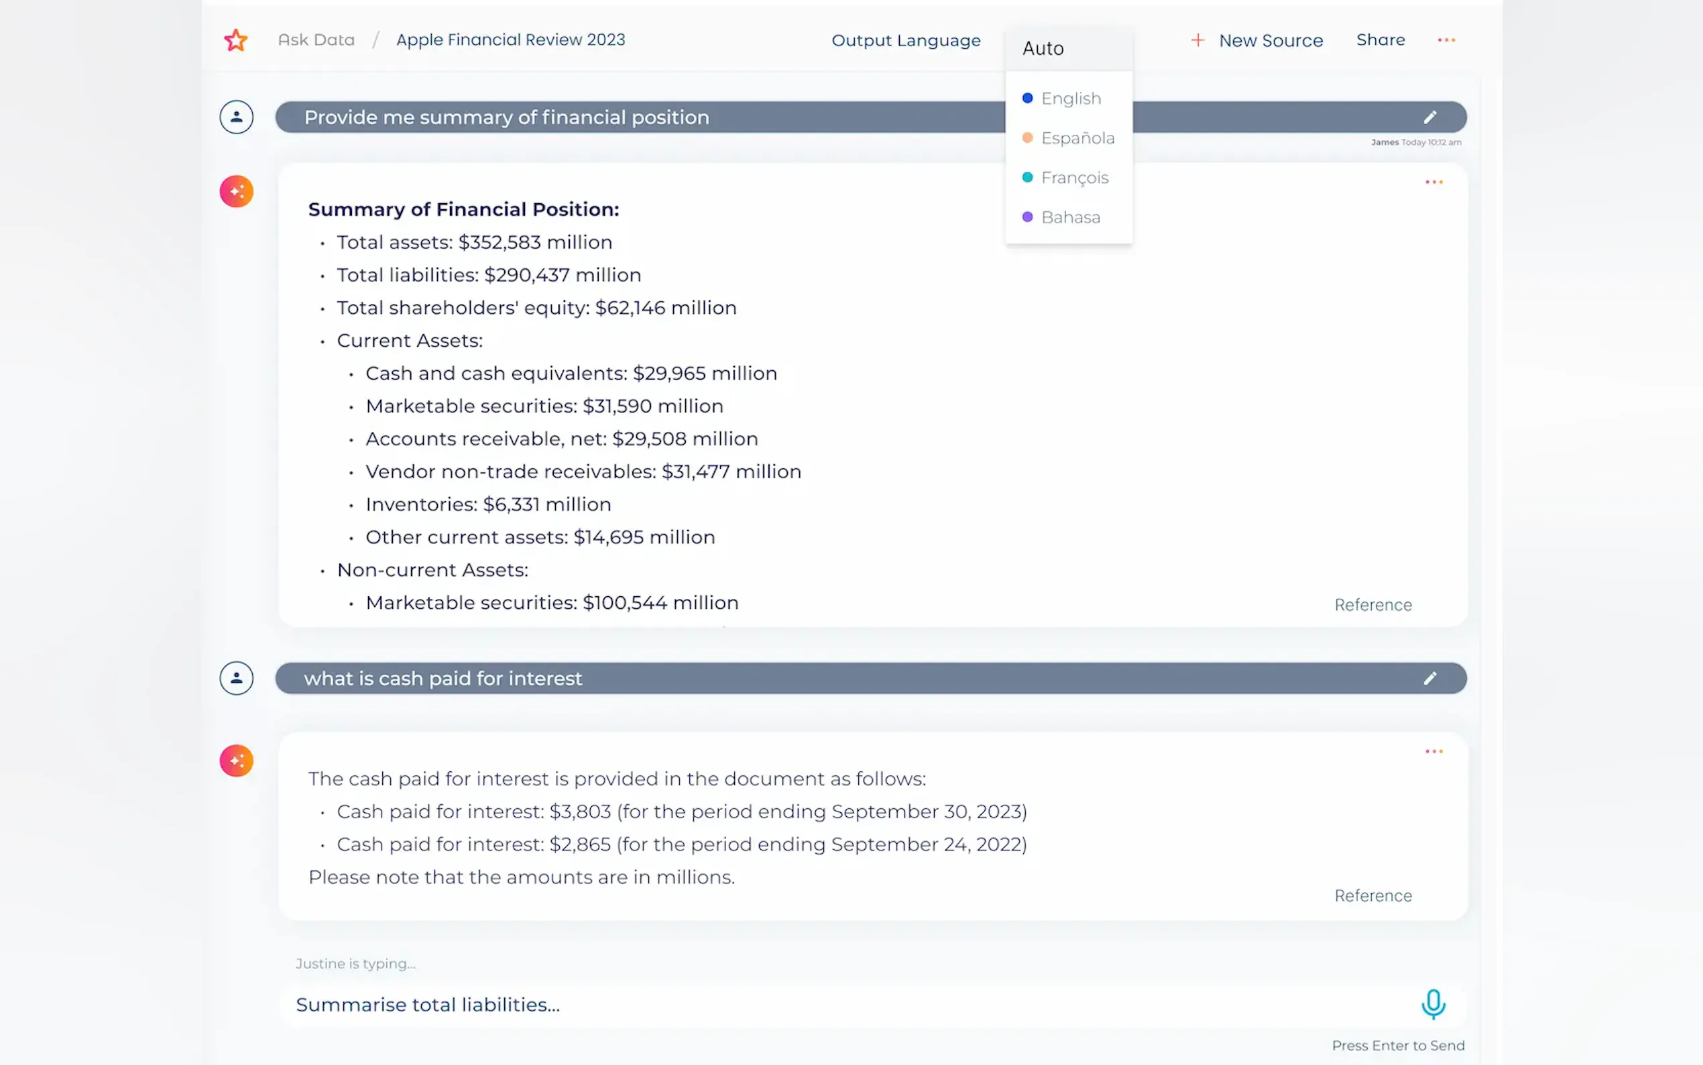Go to the Ask Data breadcrumb
This screenshot has width=1703, height=1065.
316,40
